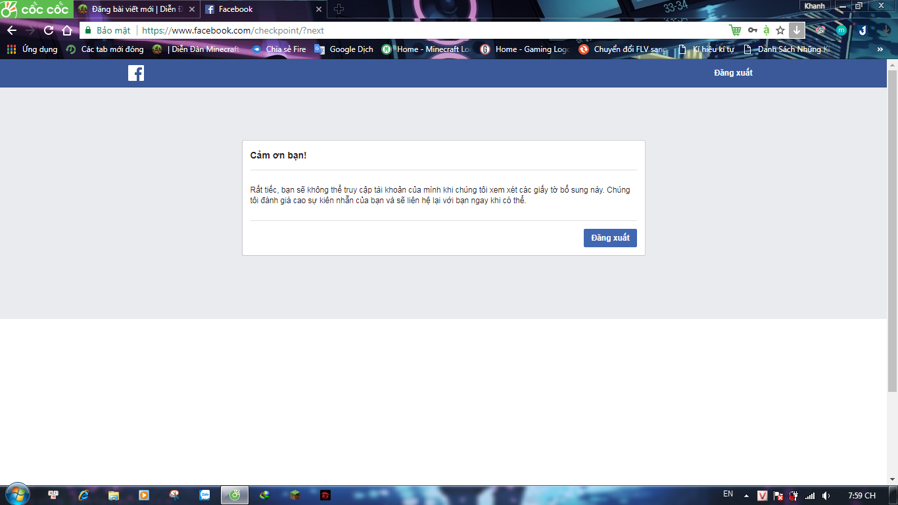Open the Diễn Đàn Minecraft bookmark
The width and height of the screenshot is (898, 505).
(196, 49)
